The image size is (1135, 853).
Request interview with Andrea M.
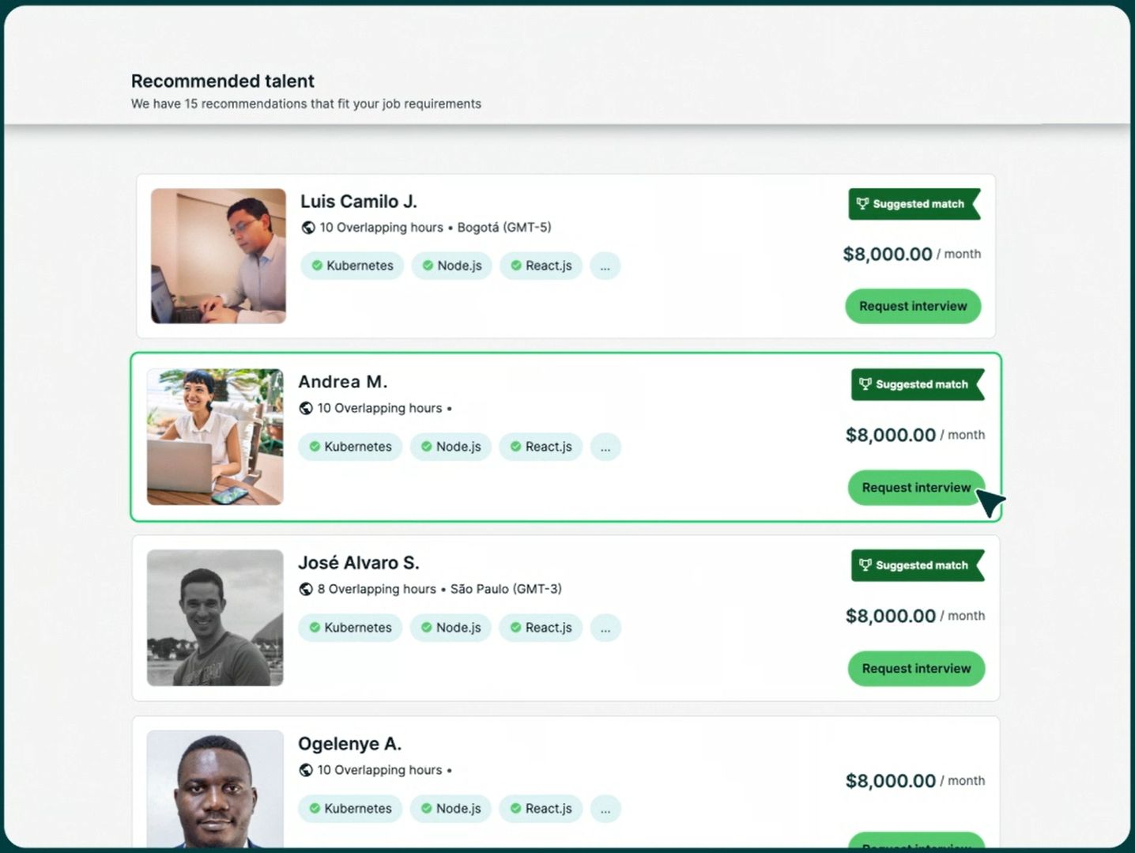coord(916,488)
